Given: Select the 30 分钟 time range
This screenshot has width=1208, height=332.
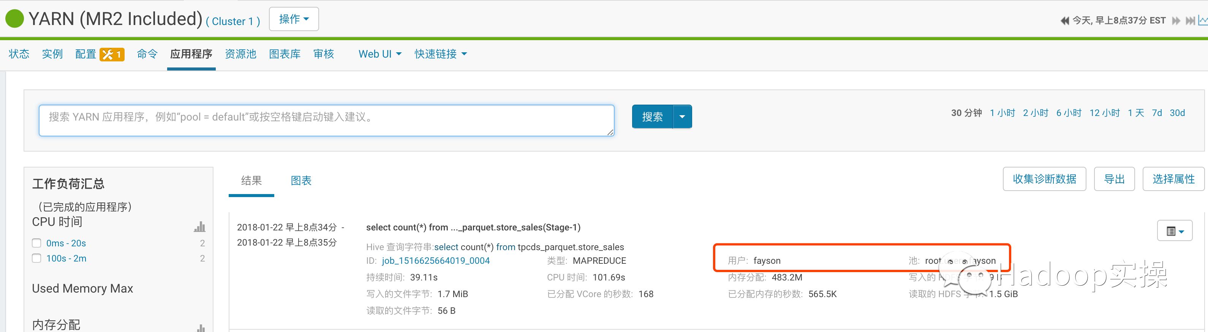Looking at the screenshot, I should [x=966, y=113].
